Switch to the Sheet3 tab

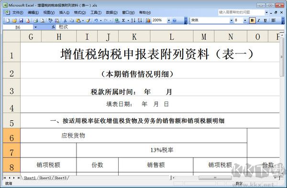[60, 178]
